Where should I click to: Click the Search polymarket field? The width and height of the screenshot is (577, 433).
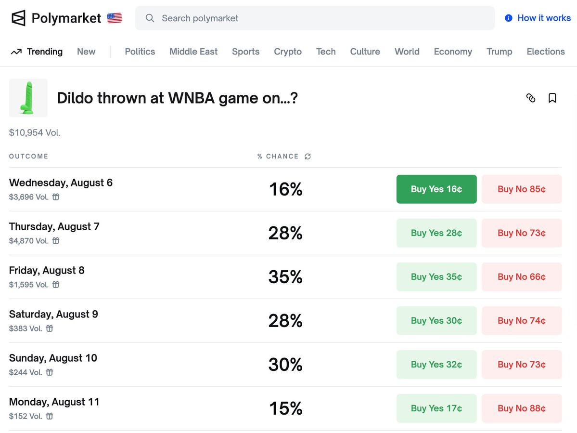pos(314,18)
